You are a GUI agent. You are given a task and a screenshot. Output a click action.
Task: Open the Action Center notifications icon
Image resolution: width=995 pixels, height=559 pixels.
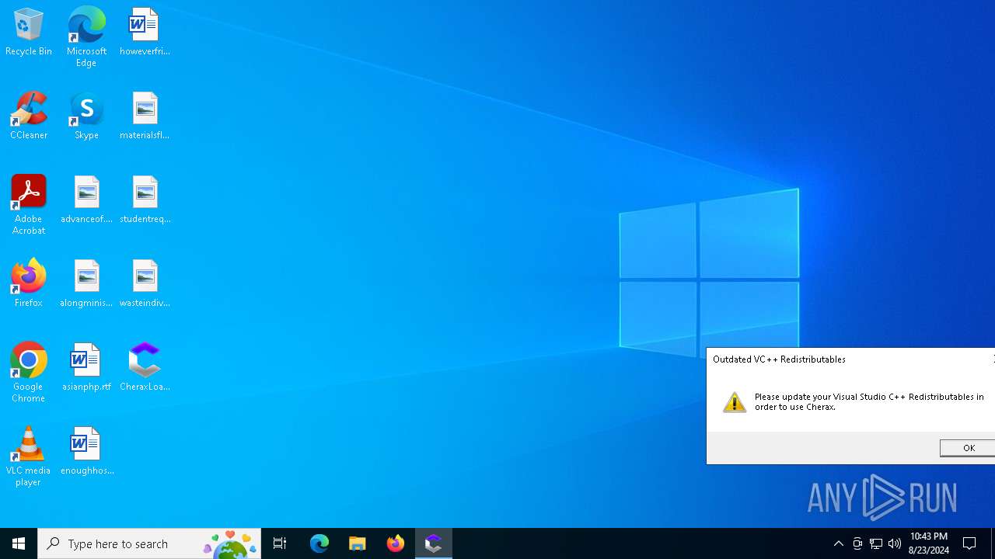[970, 543]
